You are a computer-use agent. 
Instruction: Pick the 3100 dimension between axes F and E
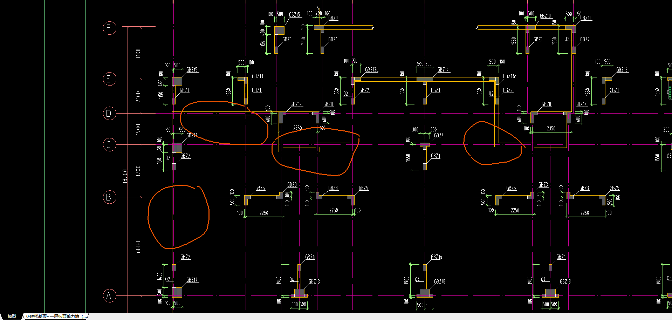[138, 54]
